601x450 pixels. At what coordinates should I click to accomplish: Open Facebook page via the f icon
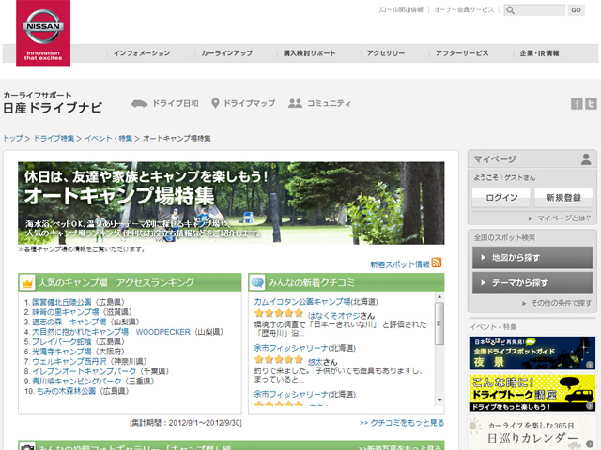(x=578, y=103)
